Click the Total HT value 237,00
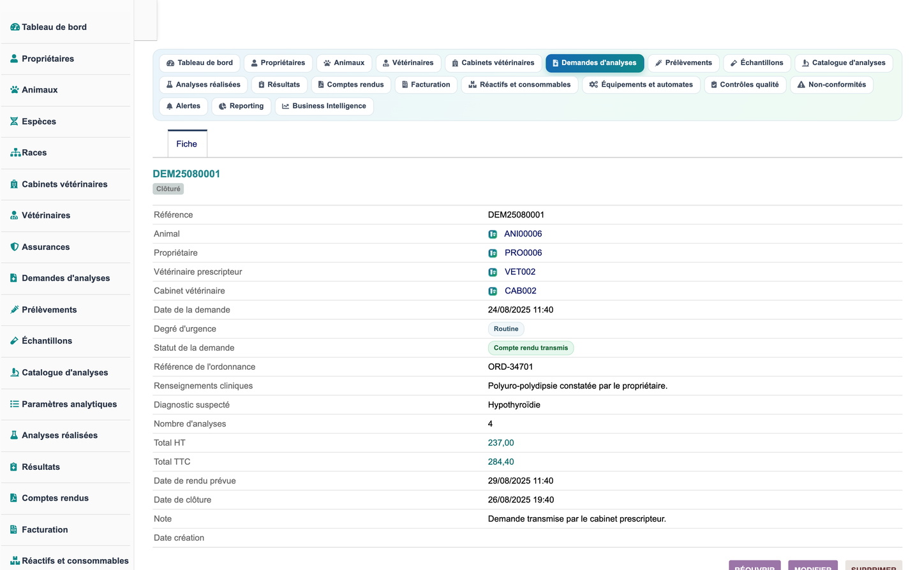 501,443
